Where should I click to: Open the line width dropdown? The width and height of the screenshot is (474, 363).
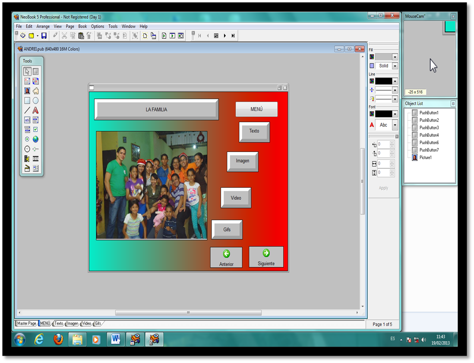395,90
